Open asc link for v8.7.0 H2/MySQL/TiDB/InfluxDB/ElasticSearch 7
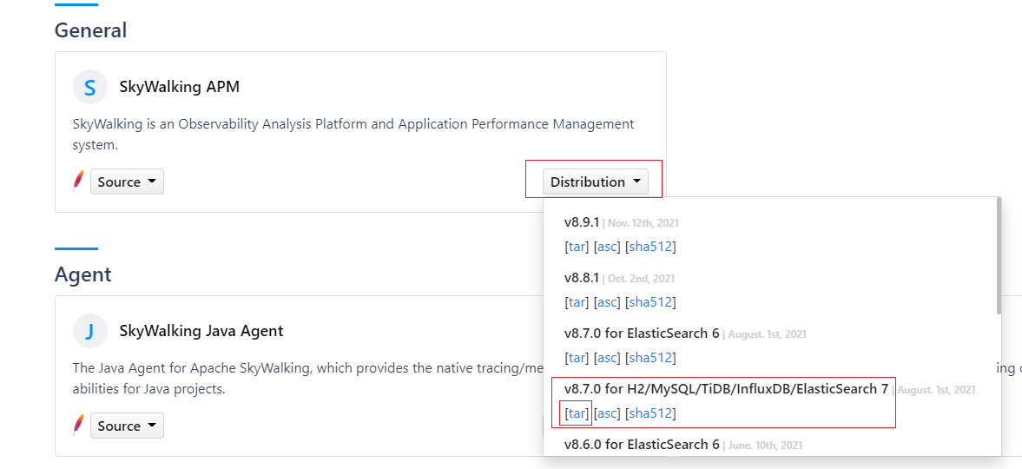1022x469 pixels. click(x=608, y=413)
